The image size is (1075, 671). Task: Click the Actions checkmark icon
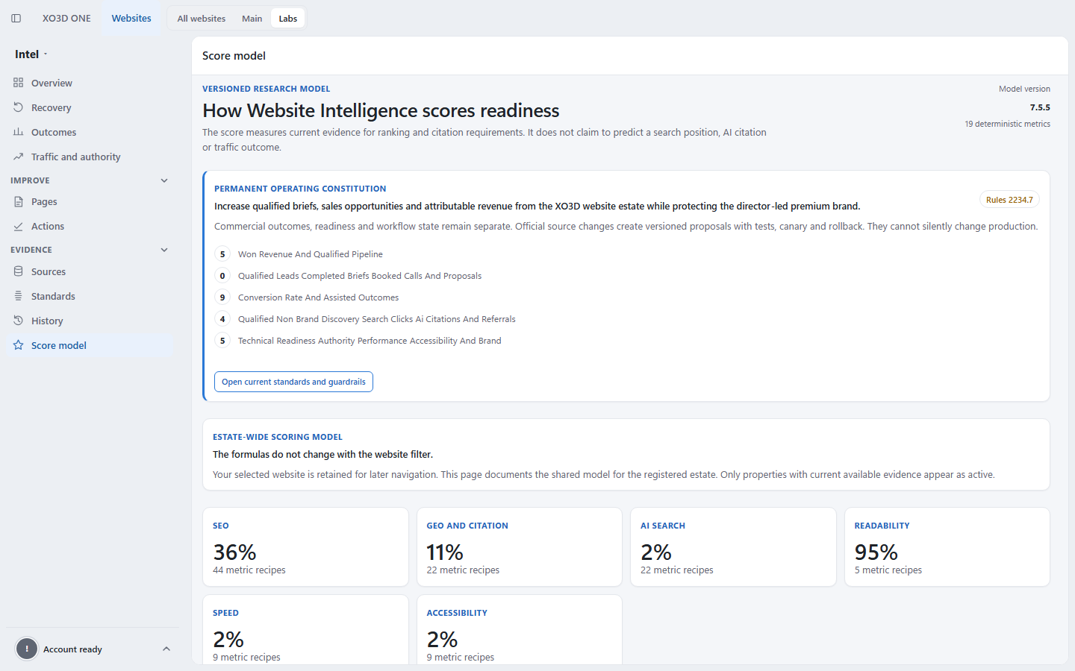point(18,226)
